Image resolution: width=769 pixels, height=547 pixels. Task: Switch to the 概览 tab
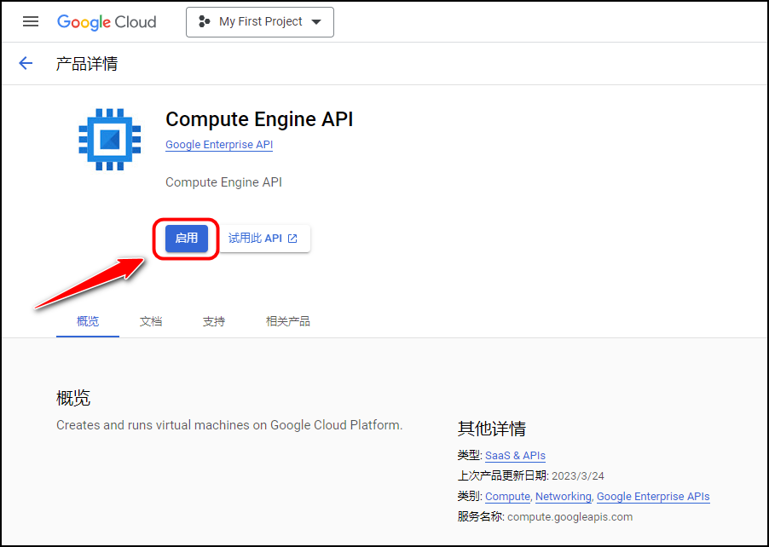click(88, 321)
